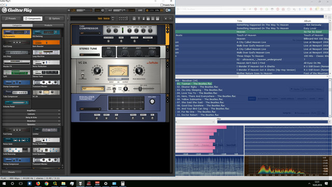Toggle the Guitar Rig main power button
The image size is (332, 187).
[x=147, y=10]
